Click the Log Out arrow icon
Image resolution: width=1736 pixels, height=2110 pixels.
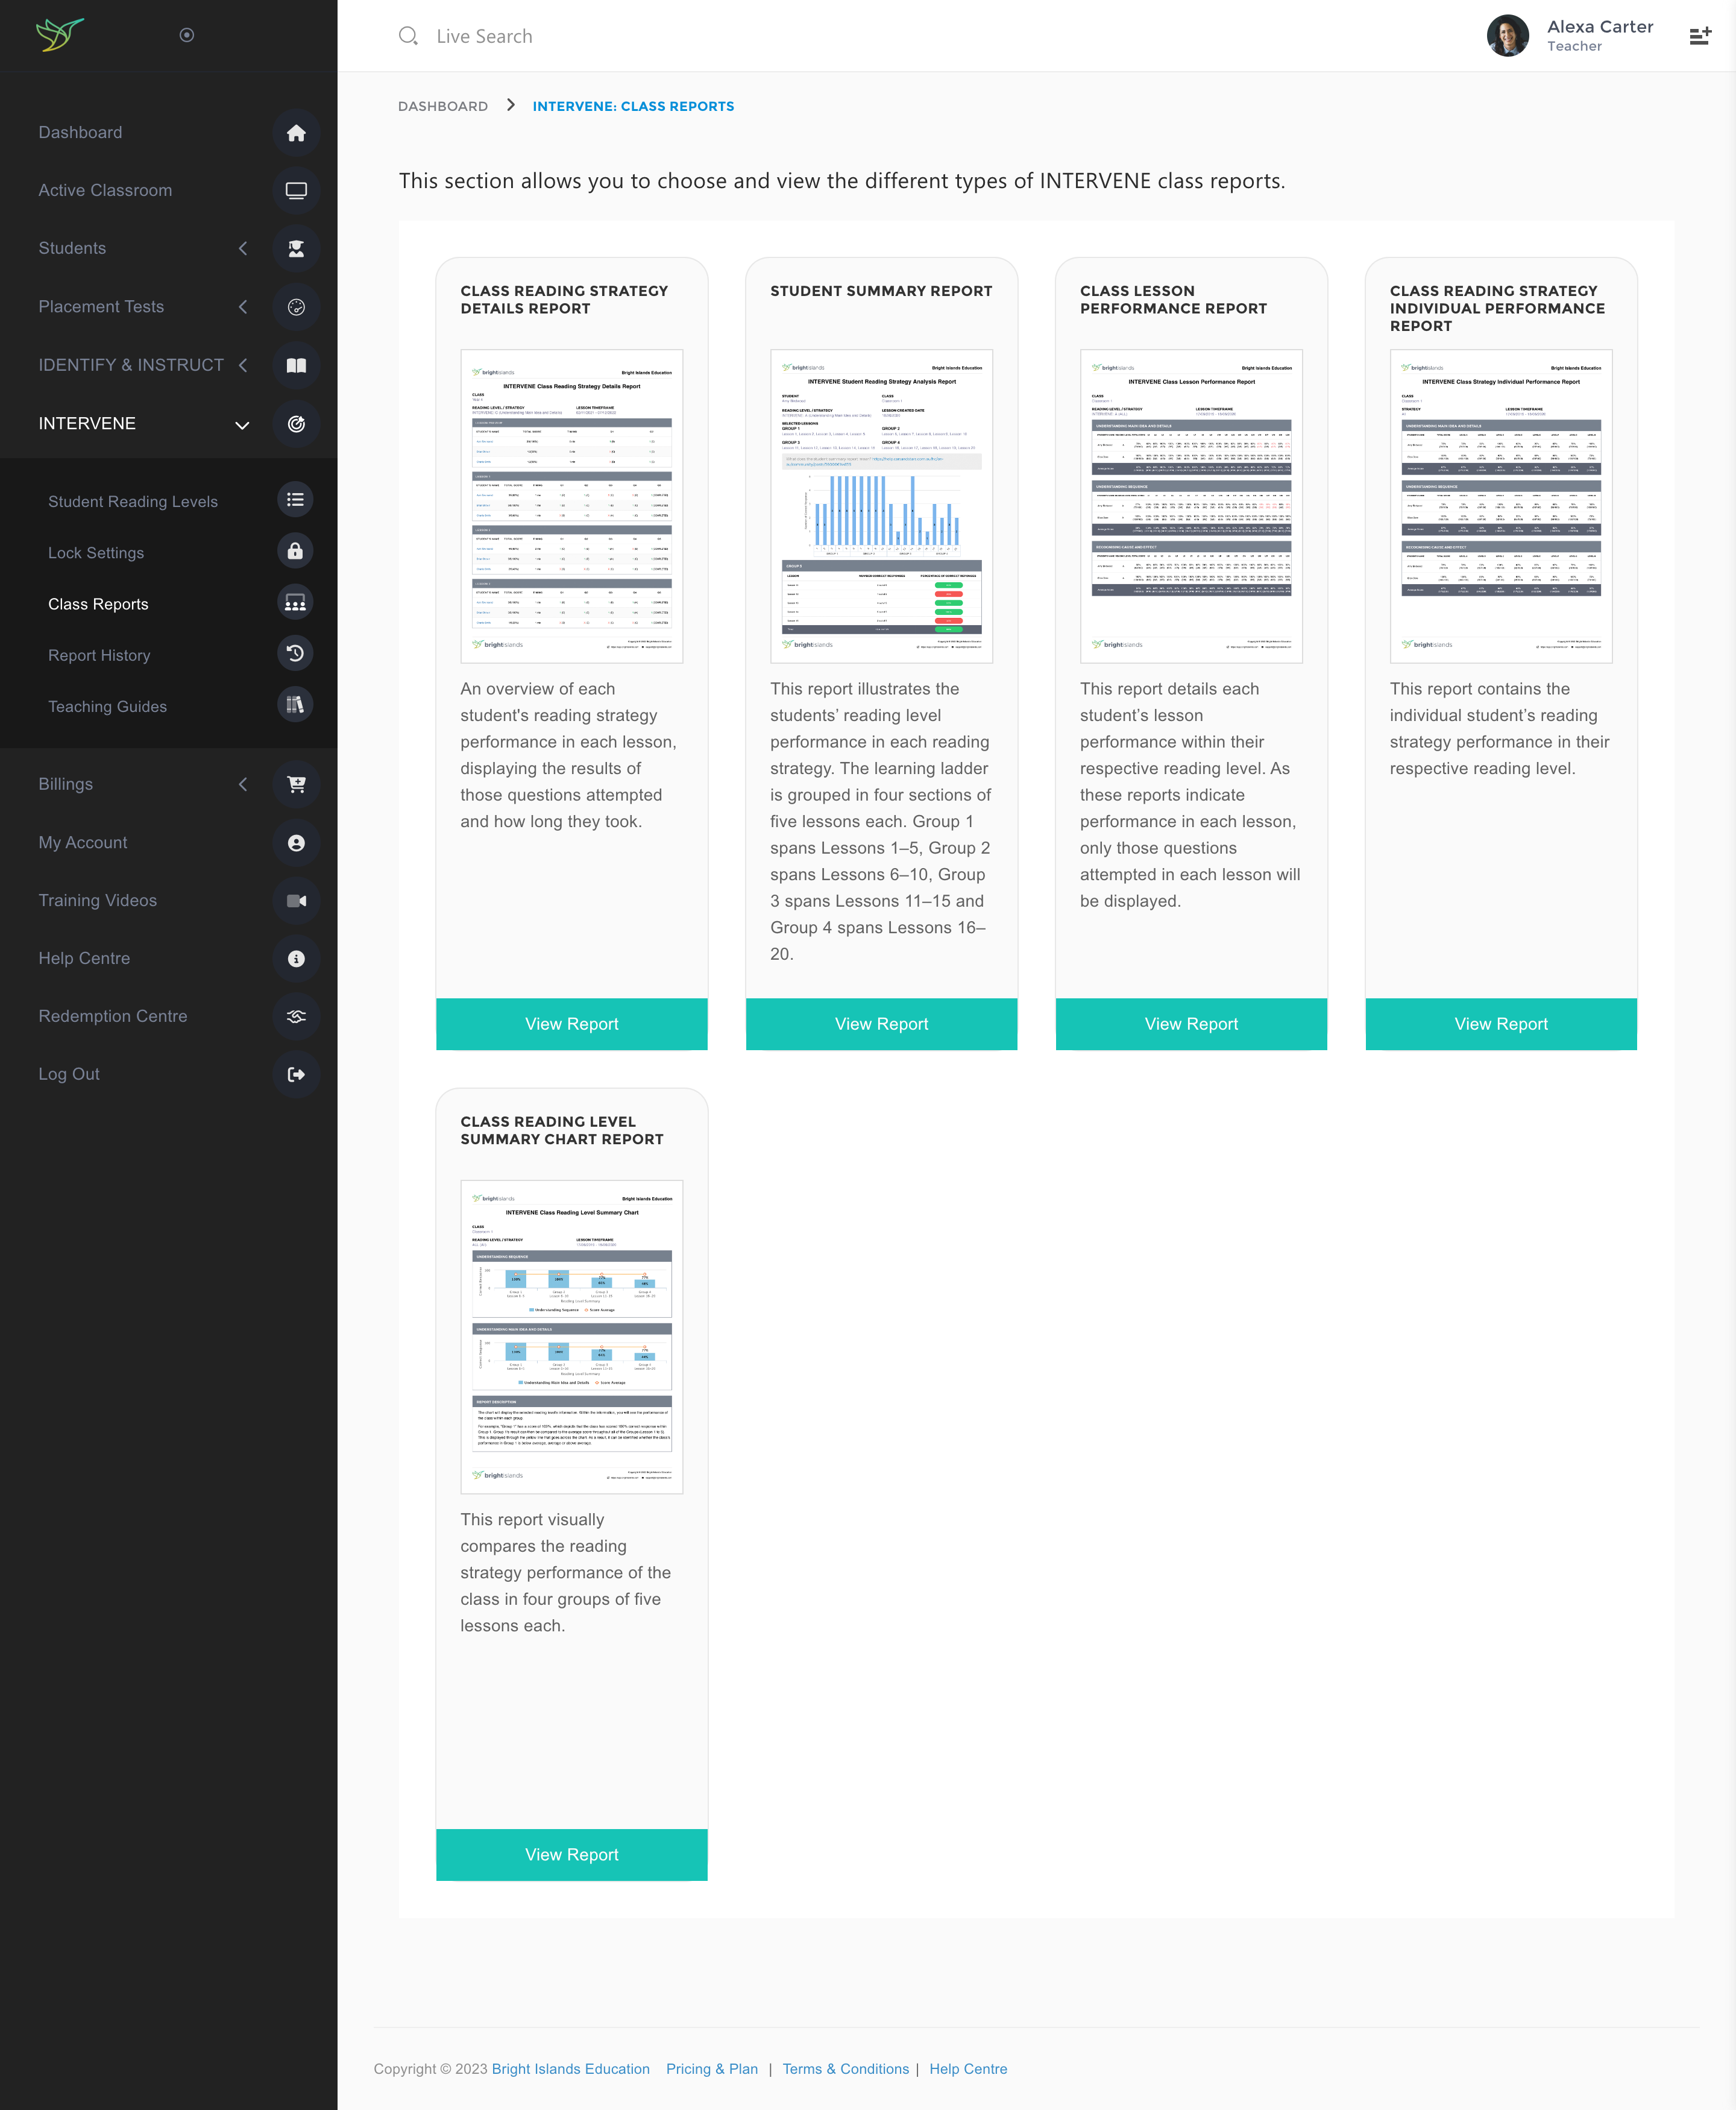point(296,1075)
